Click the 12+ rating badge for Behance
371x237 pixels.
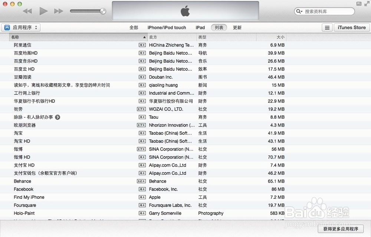tap(141, 181)
